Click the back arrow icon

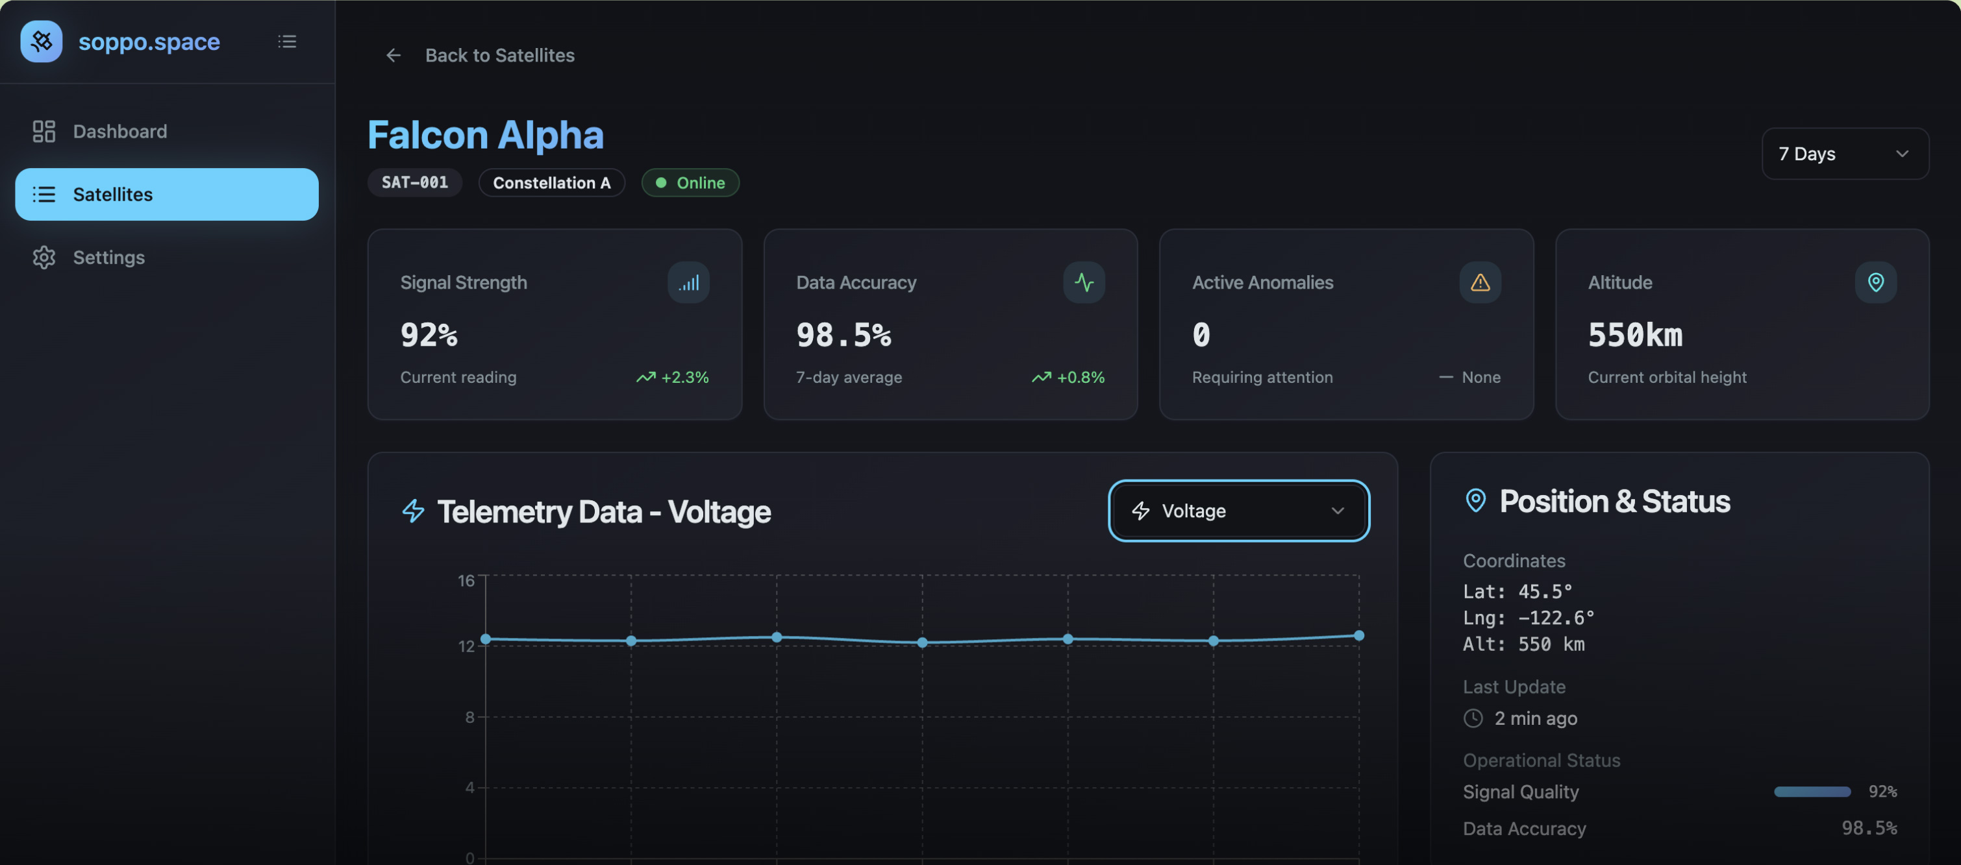coord(393,55)
